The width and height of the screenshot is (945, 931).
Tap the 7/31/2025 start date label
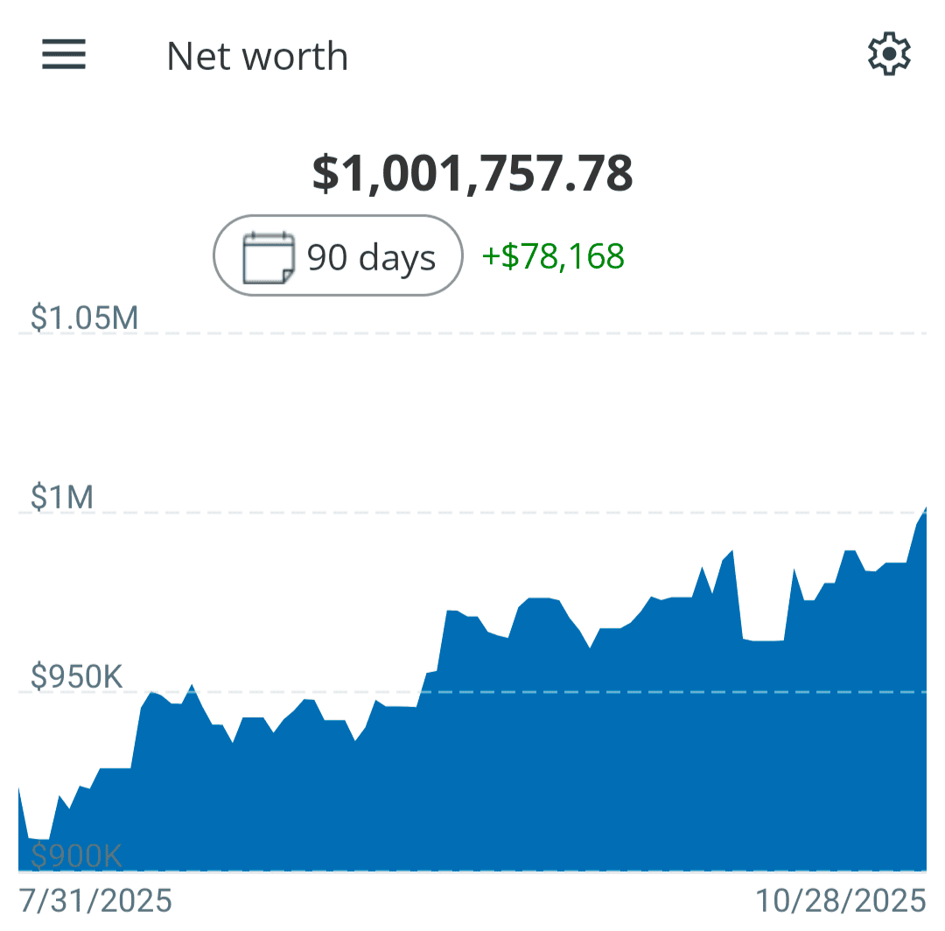[95, 900]
